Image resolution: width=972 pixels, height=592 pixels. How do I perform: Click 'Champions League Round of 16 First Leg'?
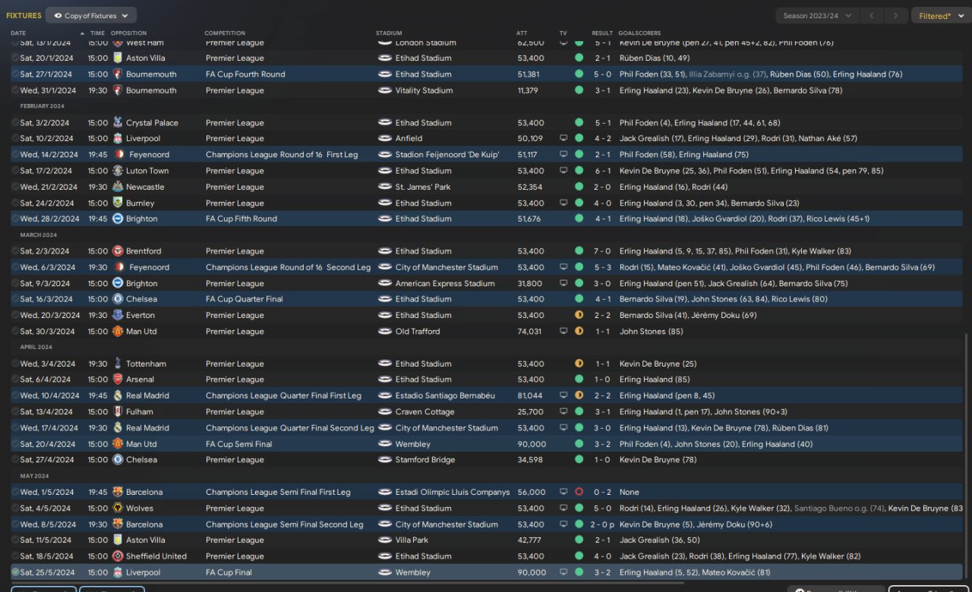click(x=282, y=155)
